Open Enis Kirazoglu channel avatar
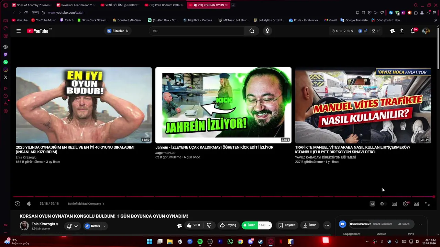 coord(24,226)
